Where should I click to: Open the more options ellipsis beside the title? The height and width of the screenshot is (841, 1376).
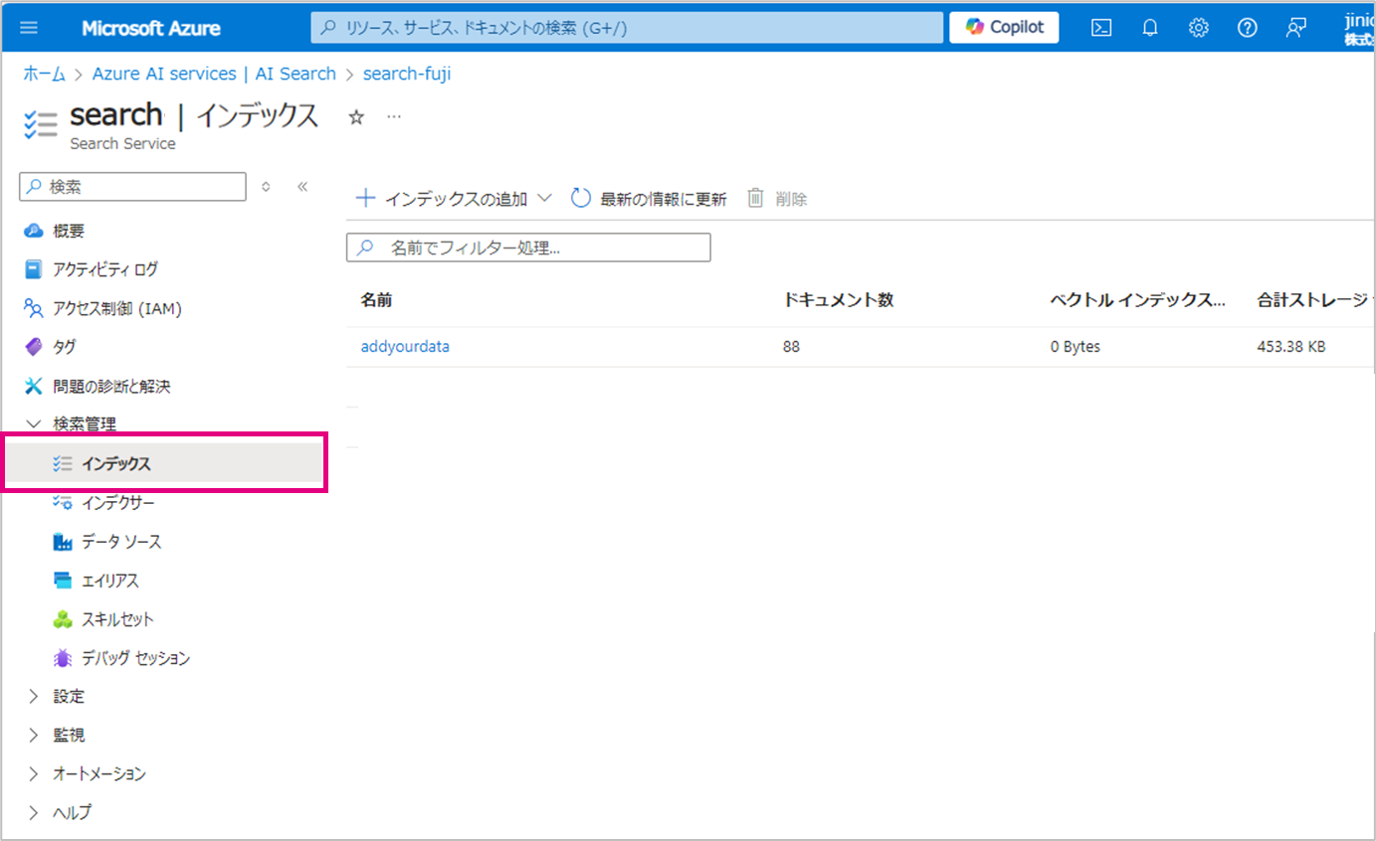[394, 117]
